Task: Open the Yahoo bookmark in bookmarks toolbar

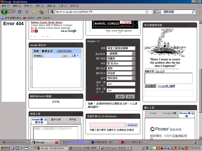Action: click(38, 18)
